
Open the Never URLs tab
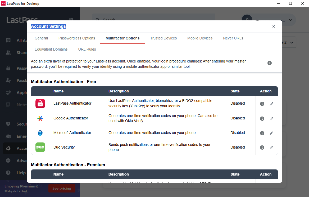[x=233, y=38]
